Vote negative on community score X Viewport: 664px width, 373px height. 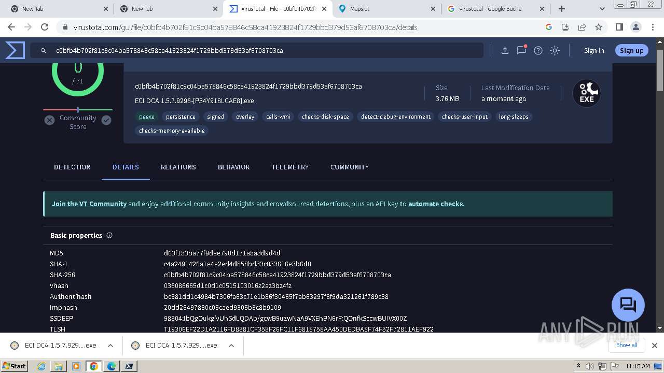point(49,120)
